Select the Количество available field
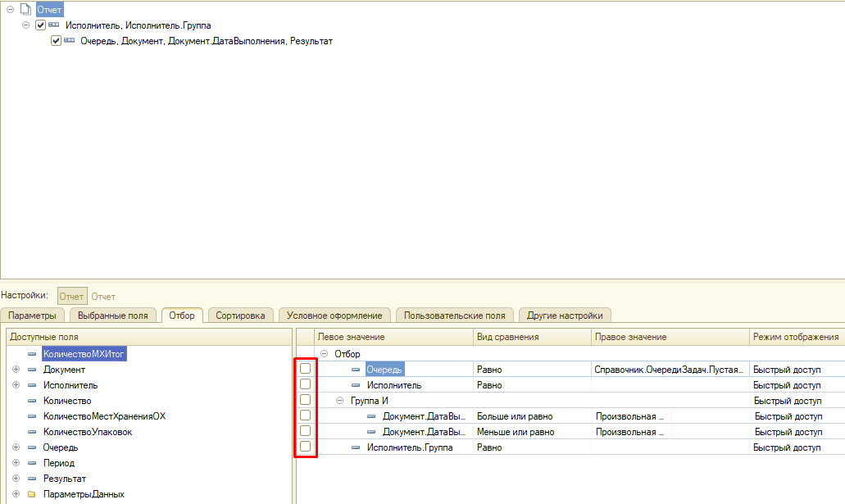 (67, 401)
